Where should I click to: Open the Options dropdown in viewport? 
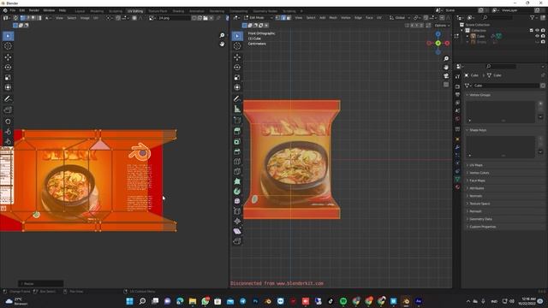(x=442, y=26)
